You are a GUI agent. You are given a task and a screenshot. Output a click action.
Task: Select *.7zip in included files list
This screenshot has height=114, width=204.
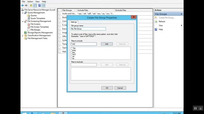tap(74, 48)
